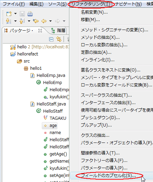Open the ファイル(F) menu

14,4
